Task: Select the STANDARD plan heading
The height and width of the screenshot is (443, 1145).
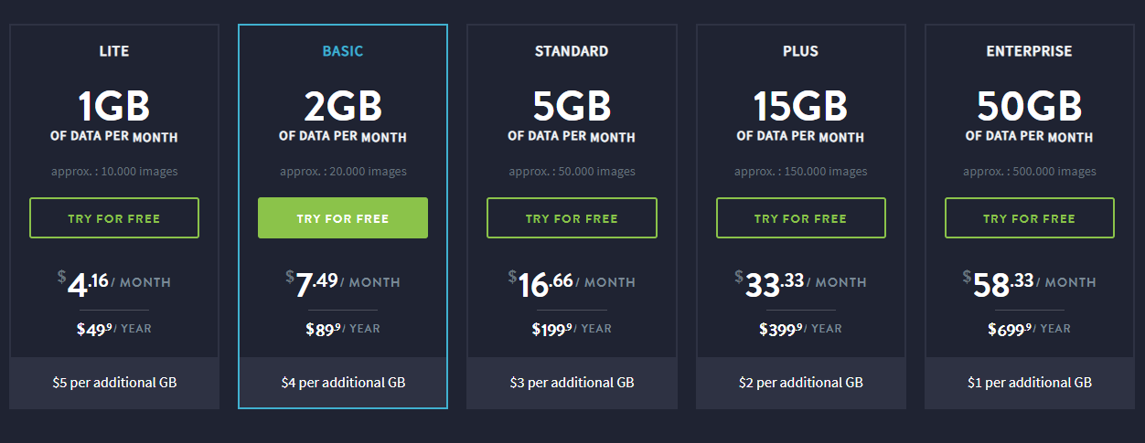Action: (572, 51)
